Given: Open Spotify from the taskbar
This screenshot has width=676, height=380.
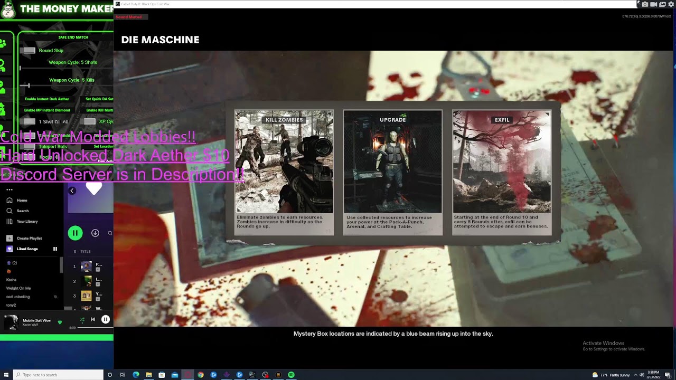Looking at the screenshot, I should pyautogui.click(x=291, y=375).
